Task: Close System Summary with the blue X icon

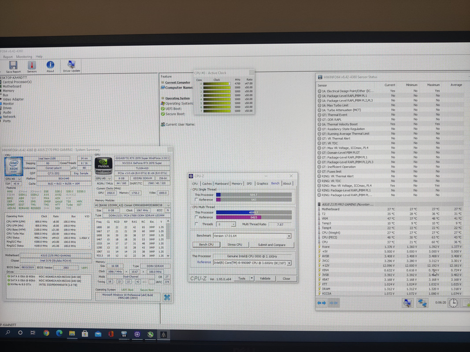Action: pos(167,297)
